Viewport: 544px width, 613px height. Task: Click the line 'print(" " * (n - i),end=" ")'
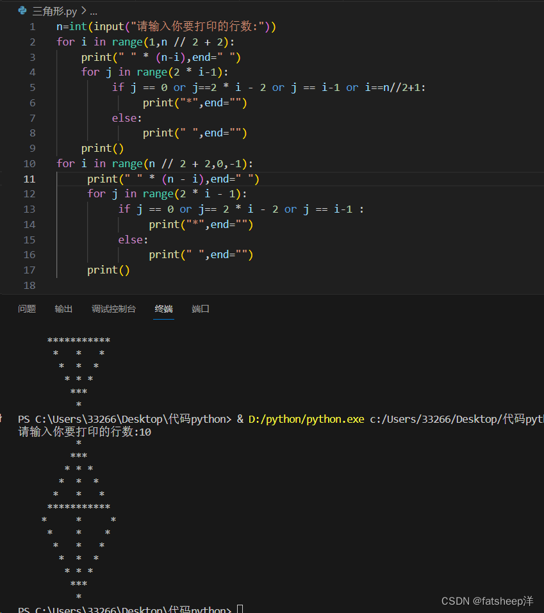[x=173, y=179]
